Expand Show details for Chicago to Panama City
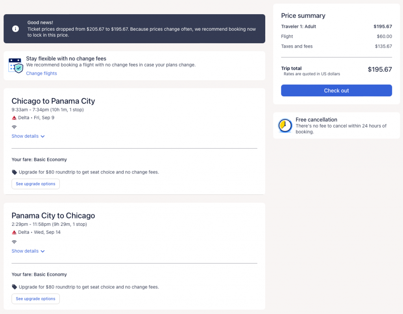403x314 pixels. click(25, 137)
